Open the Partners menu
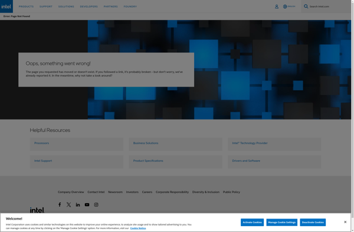The width and height of the screenshot is (354, 232). click(x=111, y=6)
